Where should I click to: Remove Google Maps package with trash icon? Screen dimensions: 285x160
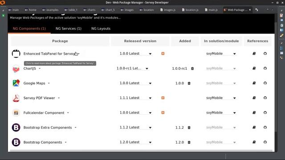[189, 83]
